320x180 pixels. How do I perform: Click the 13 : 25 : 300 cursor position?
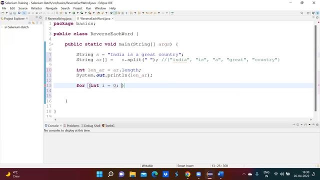pyautogui.click(x=219, y=165)
